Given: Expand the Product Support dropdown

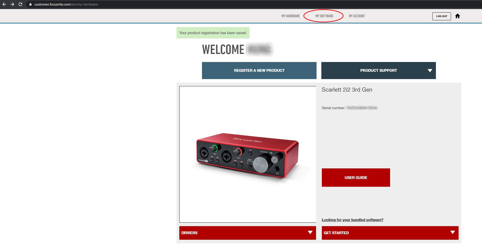Looking at the screenshot, I should point(378,71).
